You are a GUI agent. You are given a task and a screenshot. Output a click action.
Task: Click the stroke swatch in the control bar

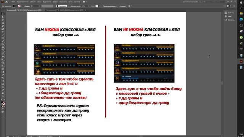point(19,6)
